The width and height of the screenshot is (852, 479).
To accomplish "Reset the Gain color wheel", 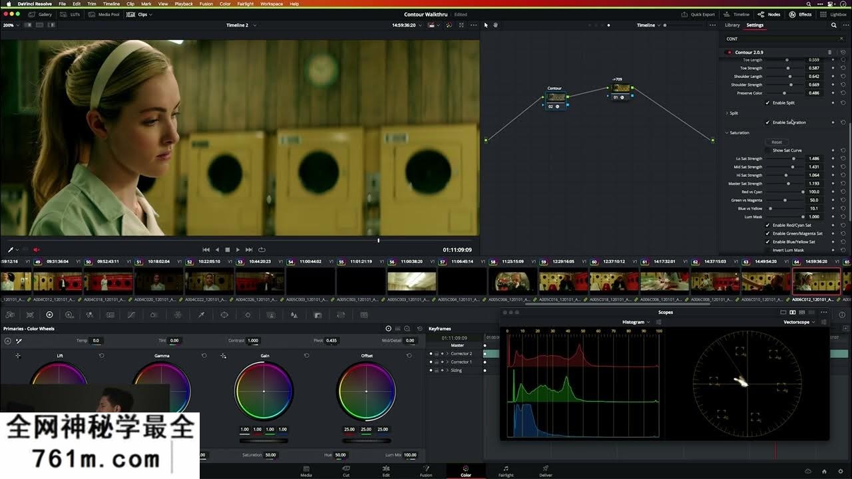I will 306,356.
